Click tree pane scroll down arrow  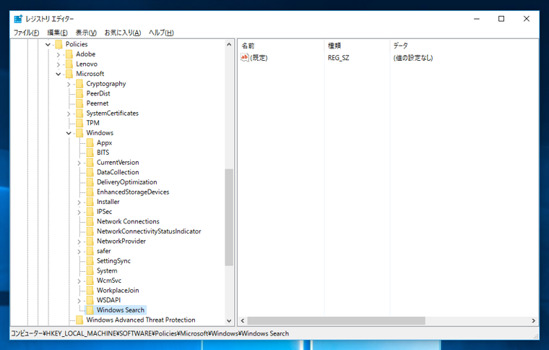pyautogui.click(x=229, y=320)
